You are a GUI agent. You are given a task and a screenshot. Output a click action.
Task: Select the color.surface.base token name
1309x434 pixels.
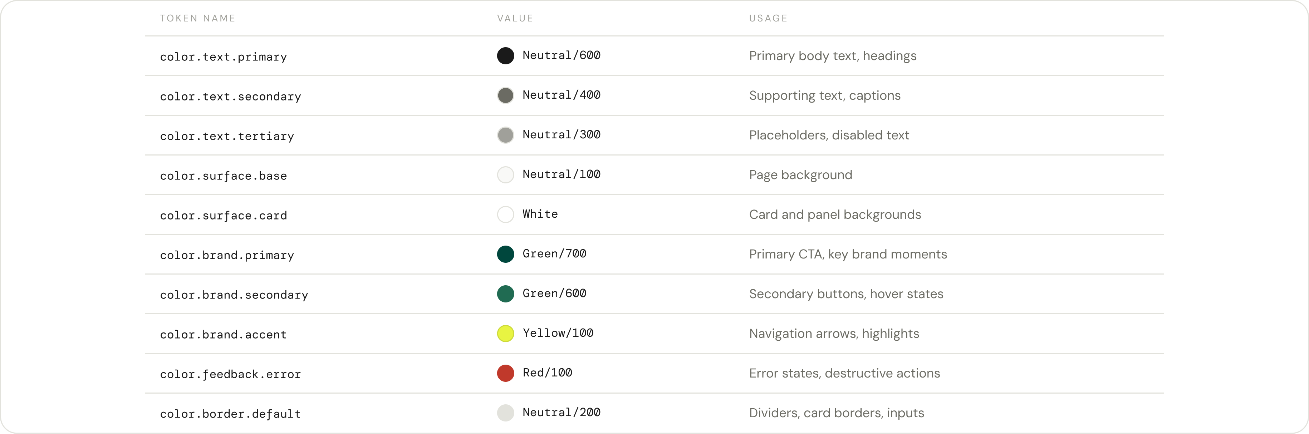223,176
